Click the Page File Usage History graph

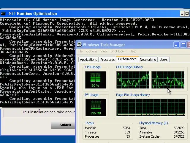click(x=151, y=108)
